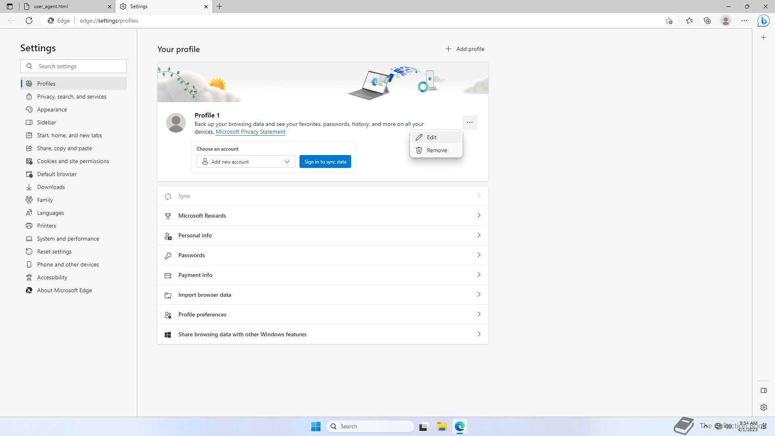This screenshot has height=436, width=775.
Task: Expand the Payment info row chevron
Action: click(479, 275)
